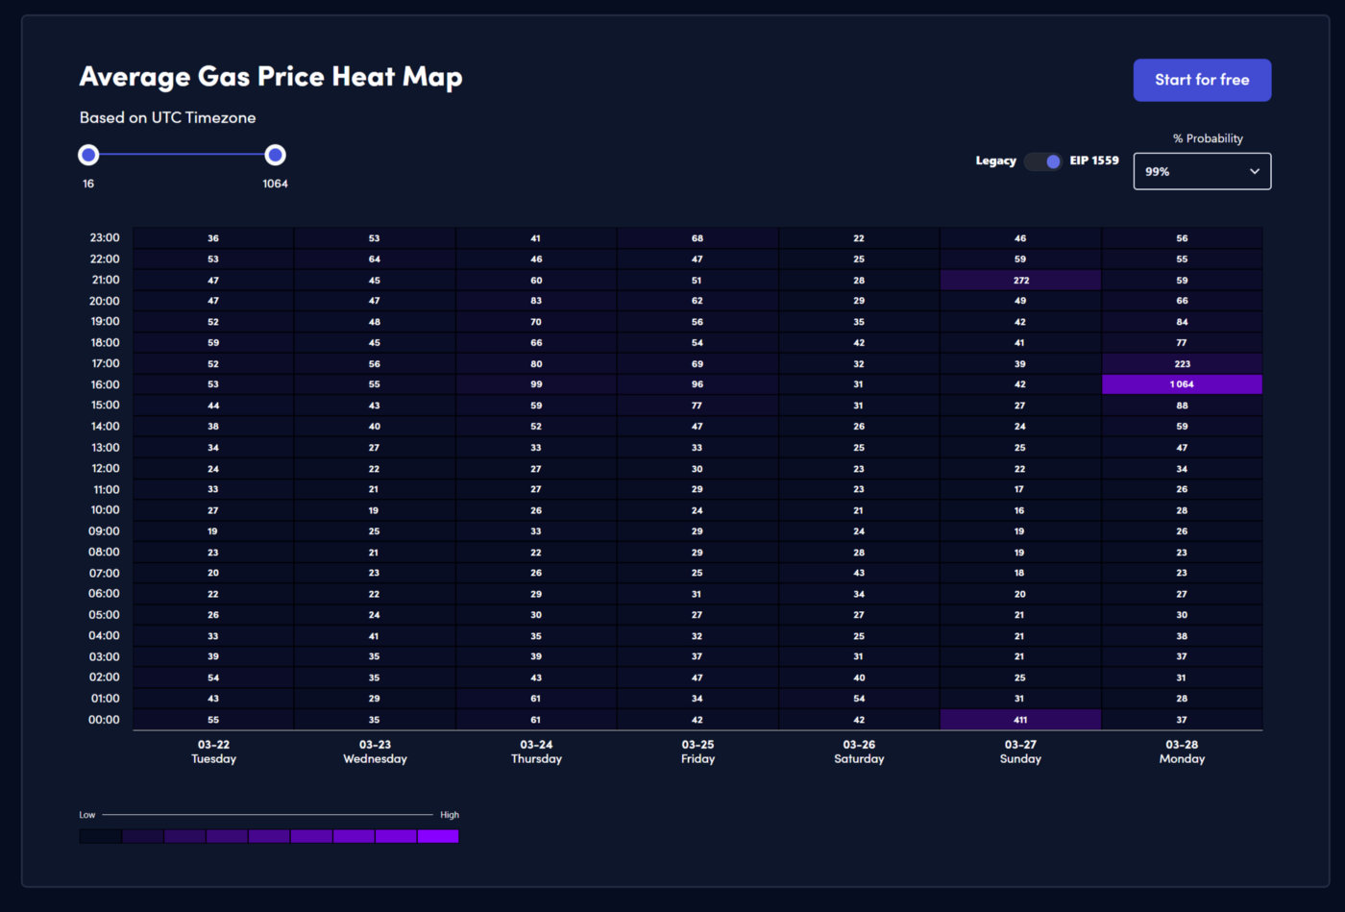Screen dimensions: 1345x912
Task: Select the left slider handle at 16
Action: 88,155
